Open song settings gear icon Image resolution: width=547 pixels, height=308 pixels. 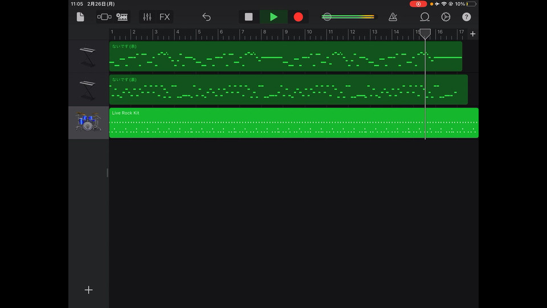click(446, 17)
